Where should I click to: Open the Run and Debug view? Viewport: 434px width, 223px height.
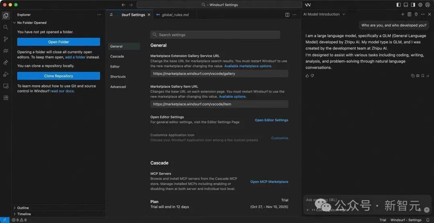click(x=6, y=74)
